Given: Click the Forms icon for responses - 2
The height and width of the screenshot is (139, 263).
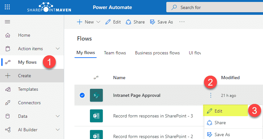Looking at the screenshot, I should (x=96, y=134).
